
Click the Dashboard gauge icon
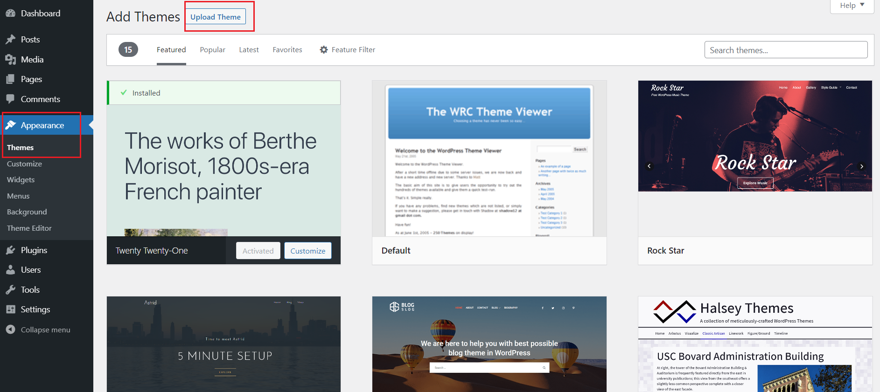[x=10, y=14]
